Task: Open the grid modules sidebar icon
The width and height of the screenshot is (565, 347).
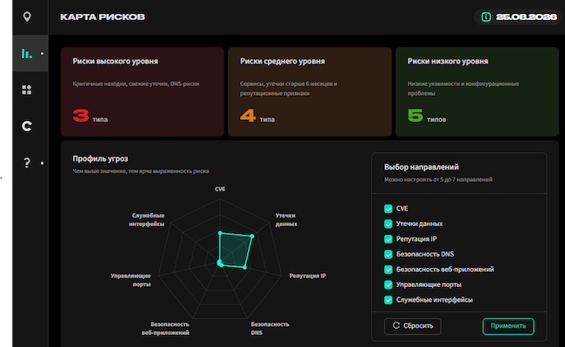Action: (x=27, y=90)
